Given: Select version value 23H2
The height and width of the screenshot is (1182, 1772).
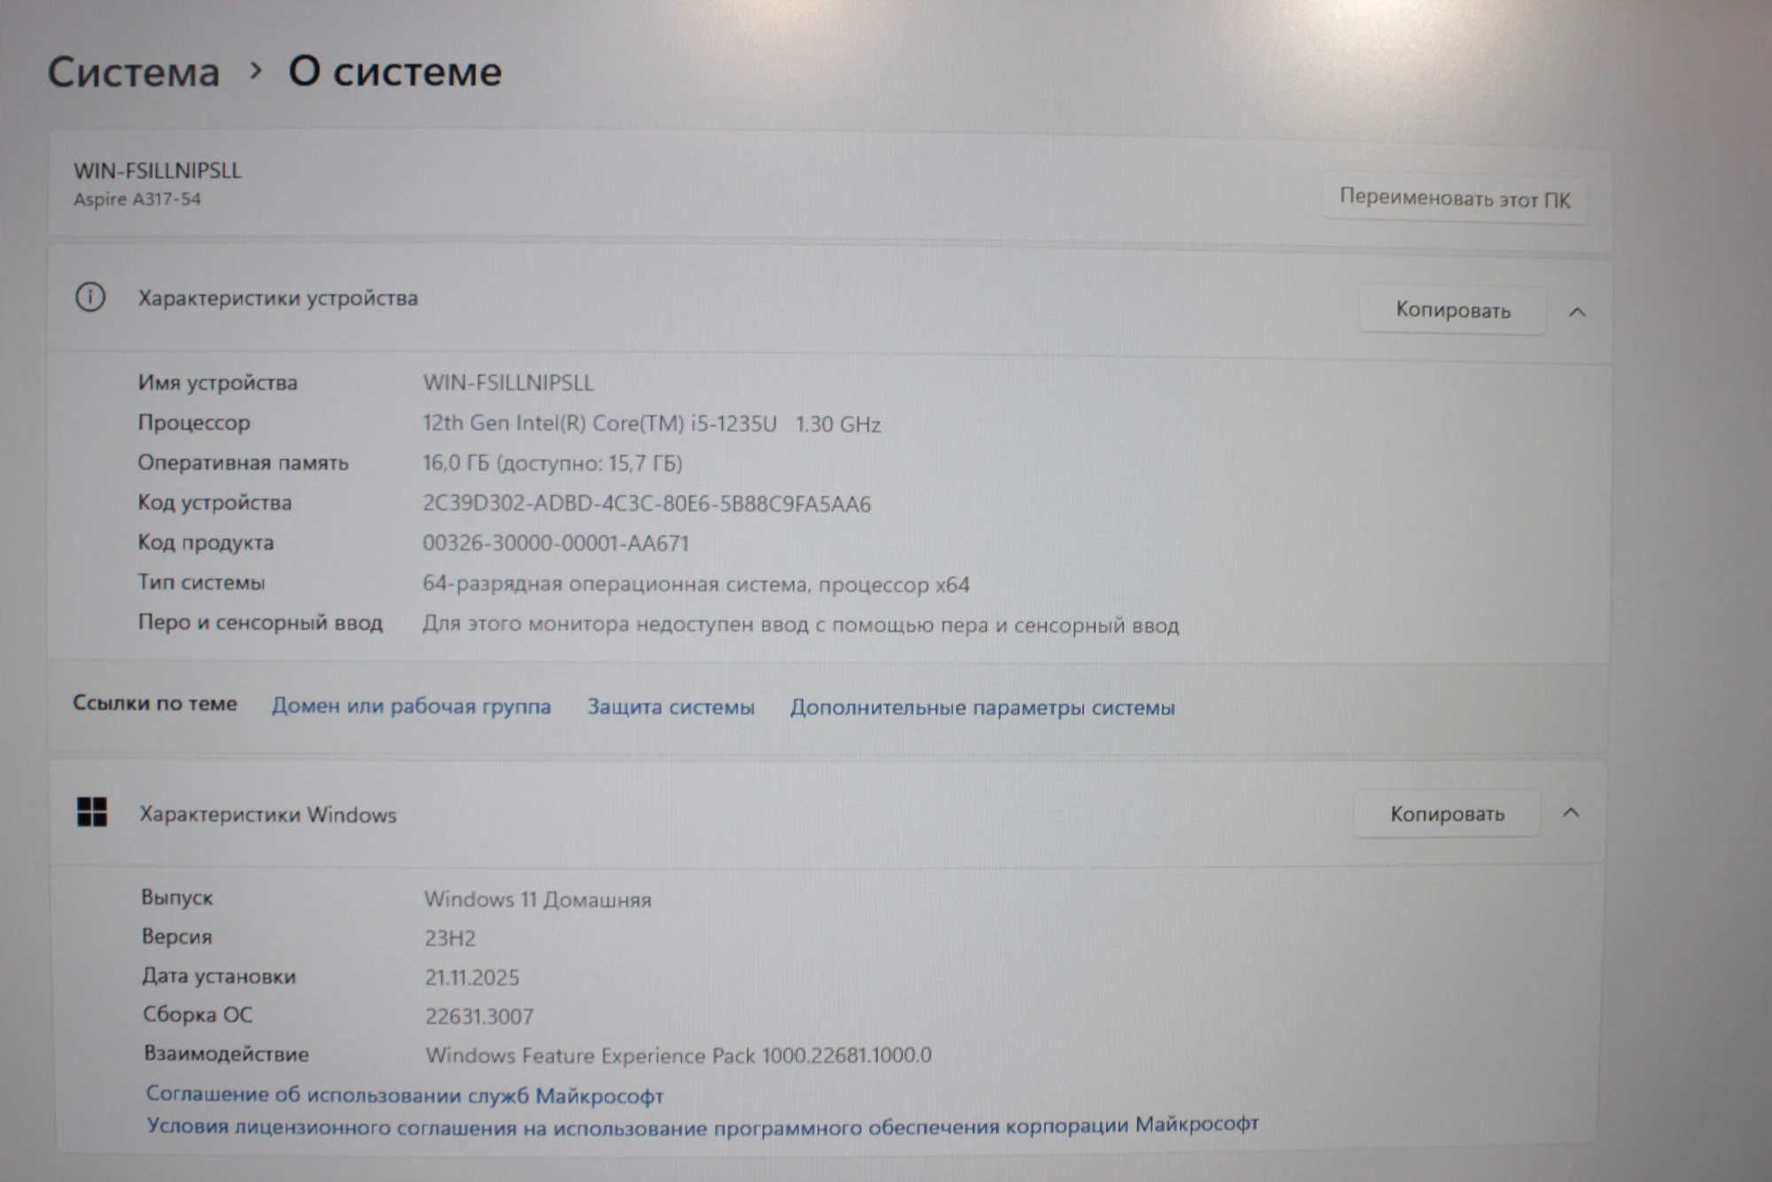Looking at the screenshot, I should click(x=450, y=938).
